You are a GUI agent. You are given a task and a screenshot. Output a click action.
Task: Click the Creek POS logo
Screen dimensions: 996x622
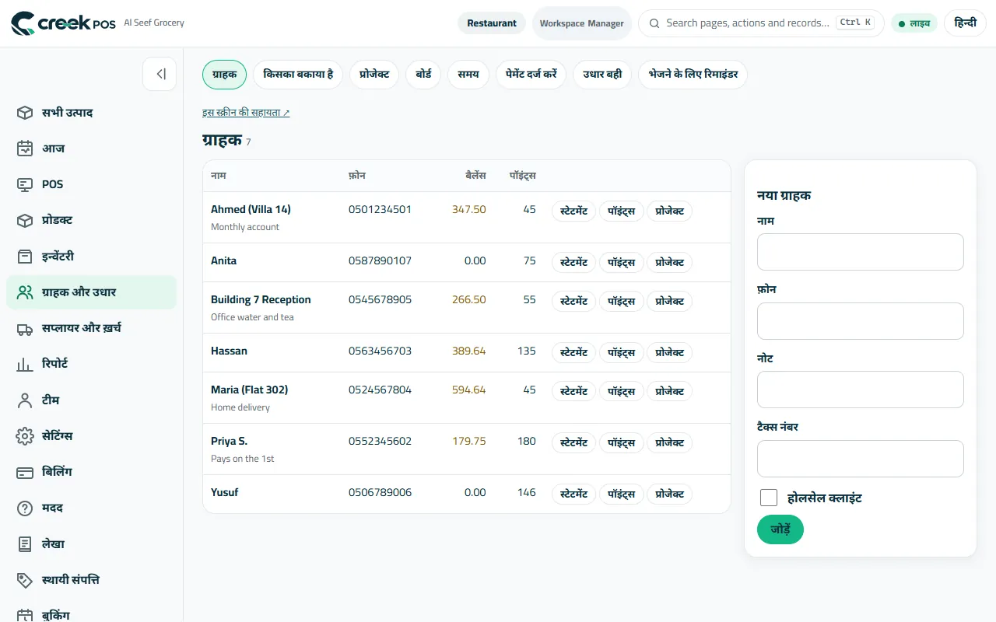63,23
